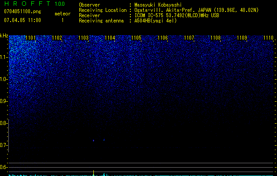Click the kHz axis unit label
Screen dimensions: 277x176
[x=4, y=36]
